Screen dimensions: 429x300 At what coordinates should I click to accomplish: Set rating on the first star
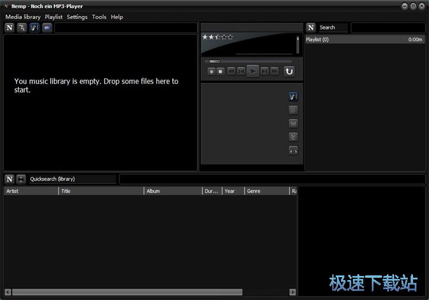[x=205, y=37]
